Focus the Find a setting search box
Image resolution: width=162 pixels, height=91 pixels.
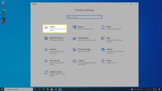[84, 17]
